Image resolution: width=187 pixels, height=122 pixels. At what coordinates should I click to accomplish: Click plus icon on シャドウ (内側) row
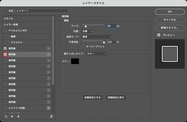pyautogui.click(x=49, y=108)
